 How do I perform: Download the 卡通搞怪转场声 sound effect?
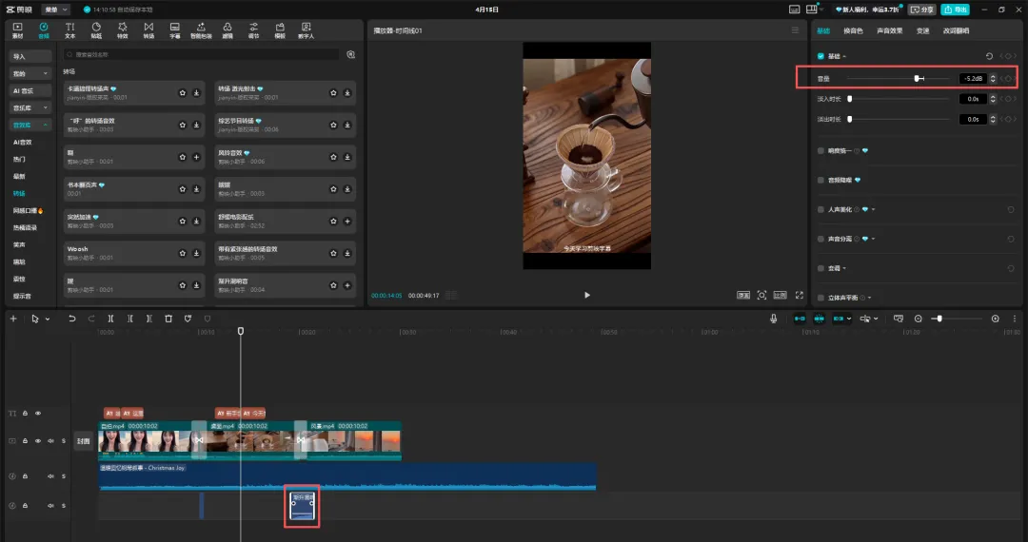pos(196,93)
